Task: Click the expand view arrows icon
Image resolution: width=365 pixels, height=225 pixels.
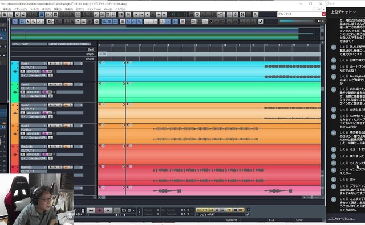Action: click(261, 22)
